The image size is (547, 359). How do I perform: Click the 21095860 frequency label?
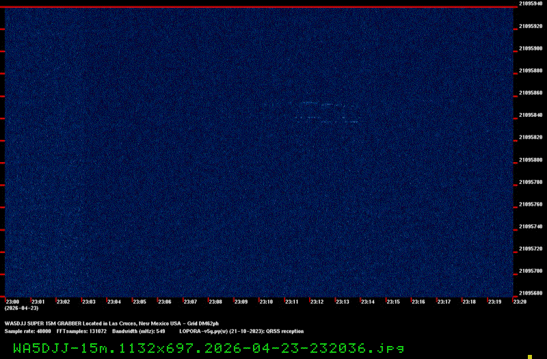pos(531,93)
